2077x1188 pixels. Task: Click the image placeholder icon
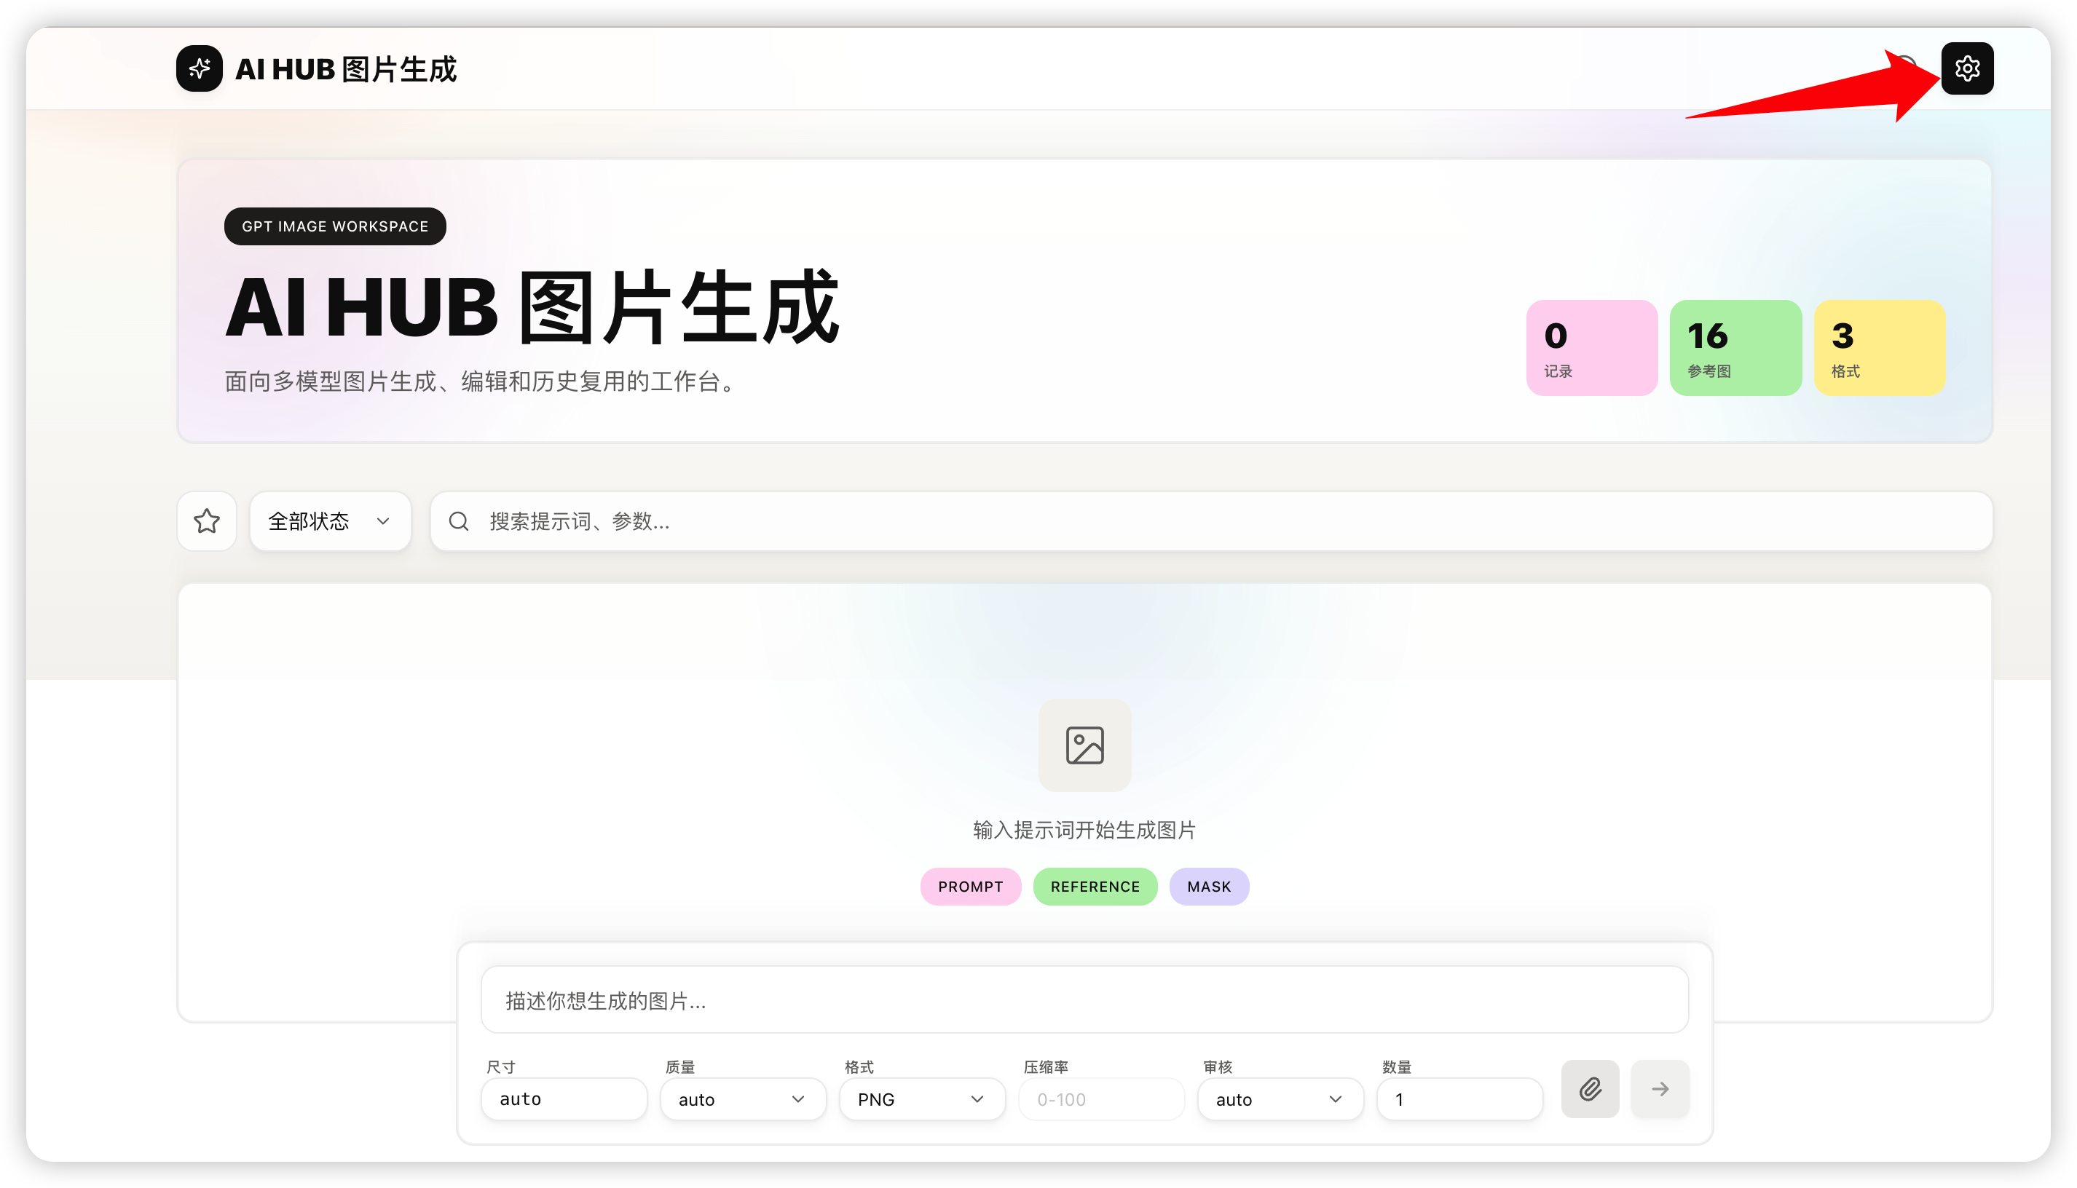click(x=1084, y=745)
